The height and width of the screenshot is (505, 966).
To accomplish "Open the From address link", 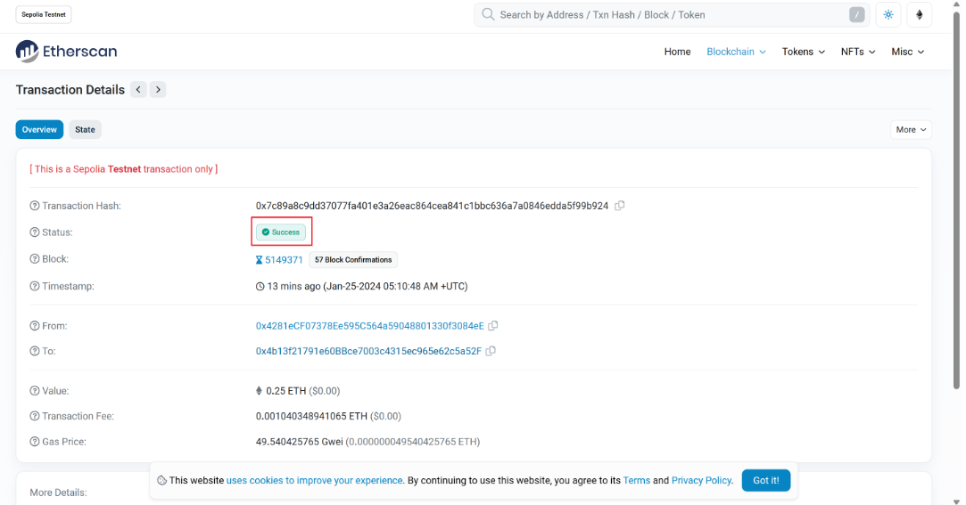I will [x=369, y=326].
